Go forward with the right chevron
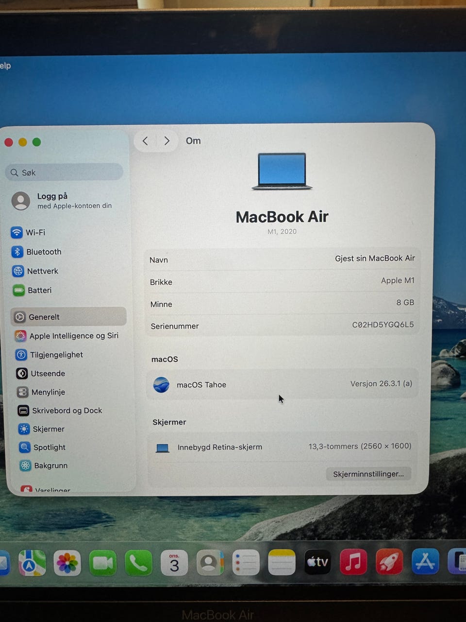 (166, 141)
